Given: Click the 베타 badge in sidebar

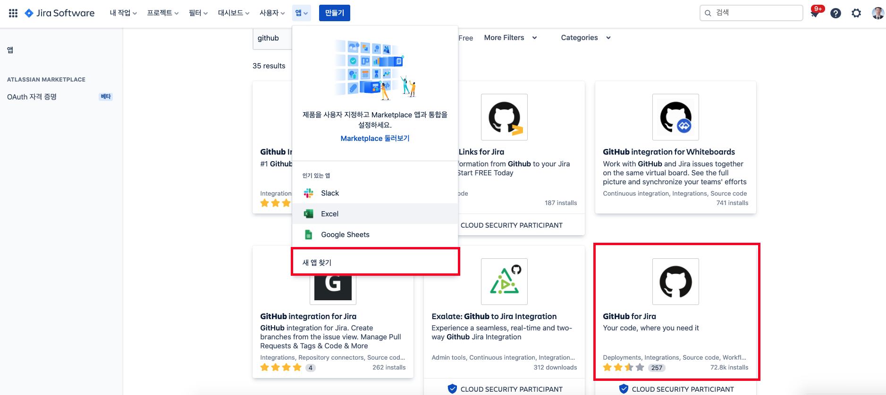Looking at the screenshot, I should point(106,97).
